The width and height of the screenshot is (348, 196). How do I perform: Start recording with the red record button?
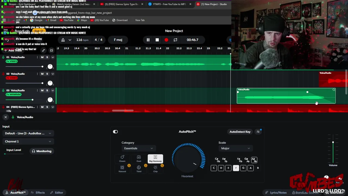coord(166,40)
